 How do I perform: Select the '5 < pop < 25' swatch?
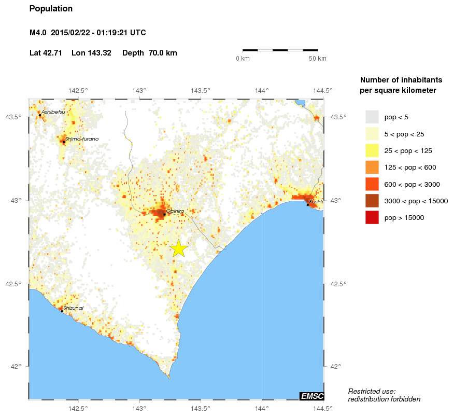pyautogui.click(x=372, y=134)
